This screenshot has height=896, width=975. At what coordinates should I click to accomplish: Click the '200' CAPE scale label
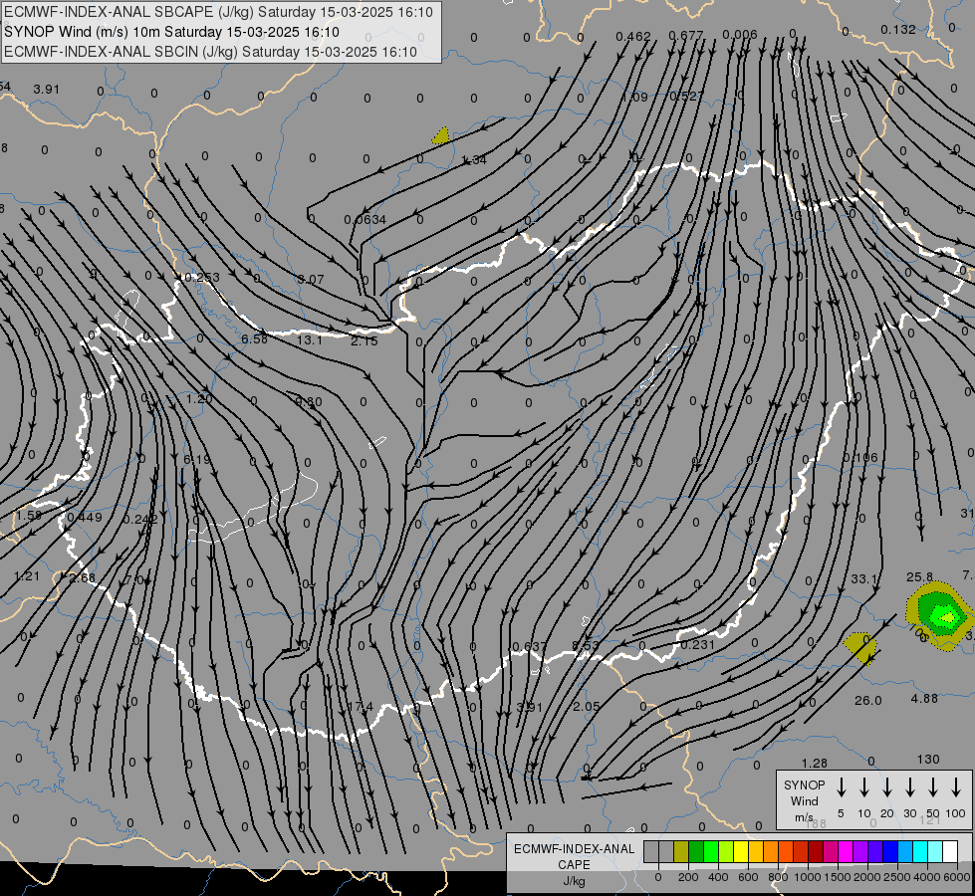pyautogui.click(x=688, y=877)
